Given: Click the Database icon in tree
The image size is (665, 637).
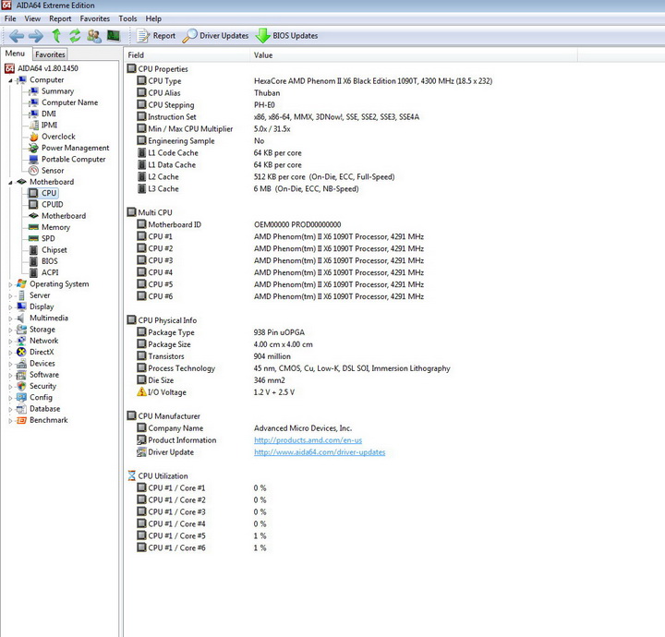Looking at the screenshot, I should [x=21, y=409].
